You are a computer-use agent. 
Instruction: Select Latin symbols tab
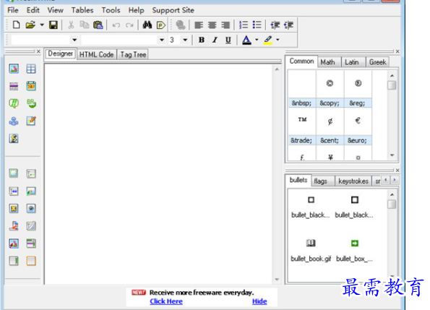352,62
